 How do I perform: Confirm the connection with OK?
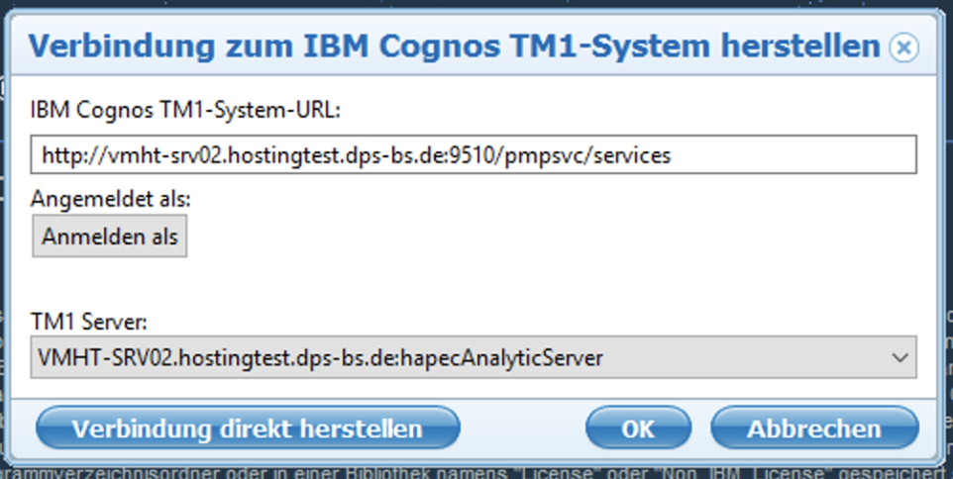coord(638,429)
